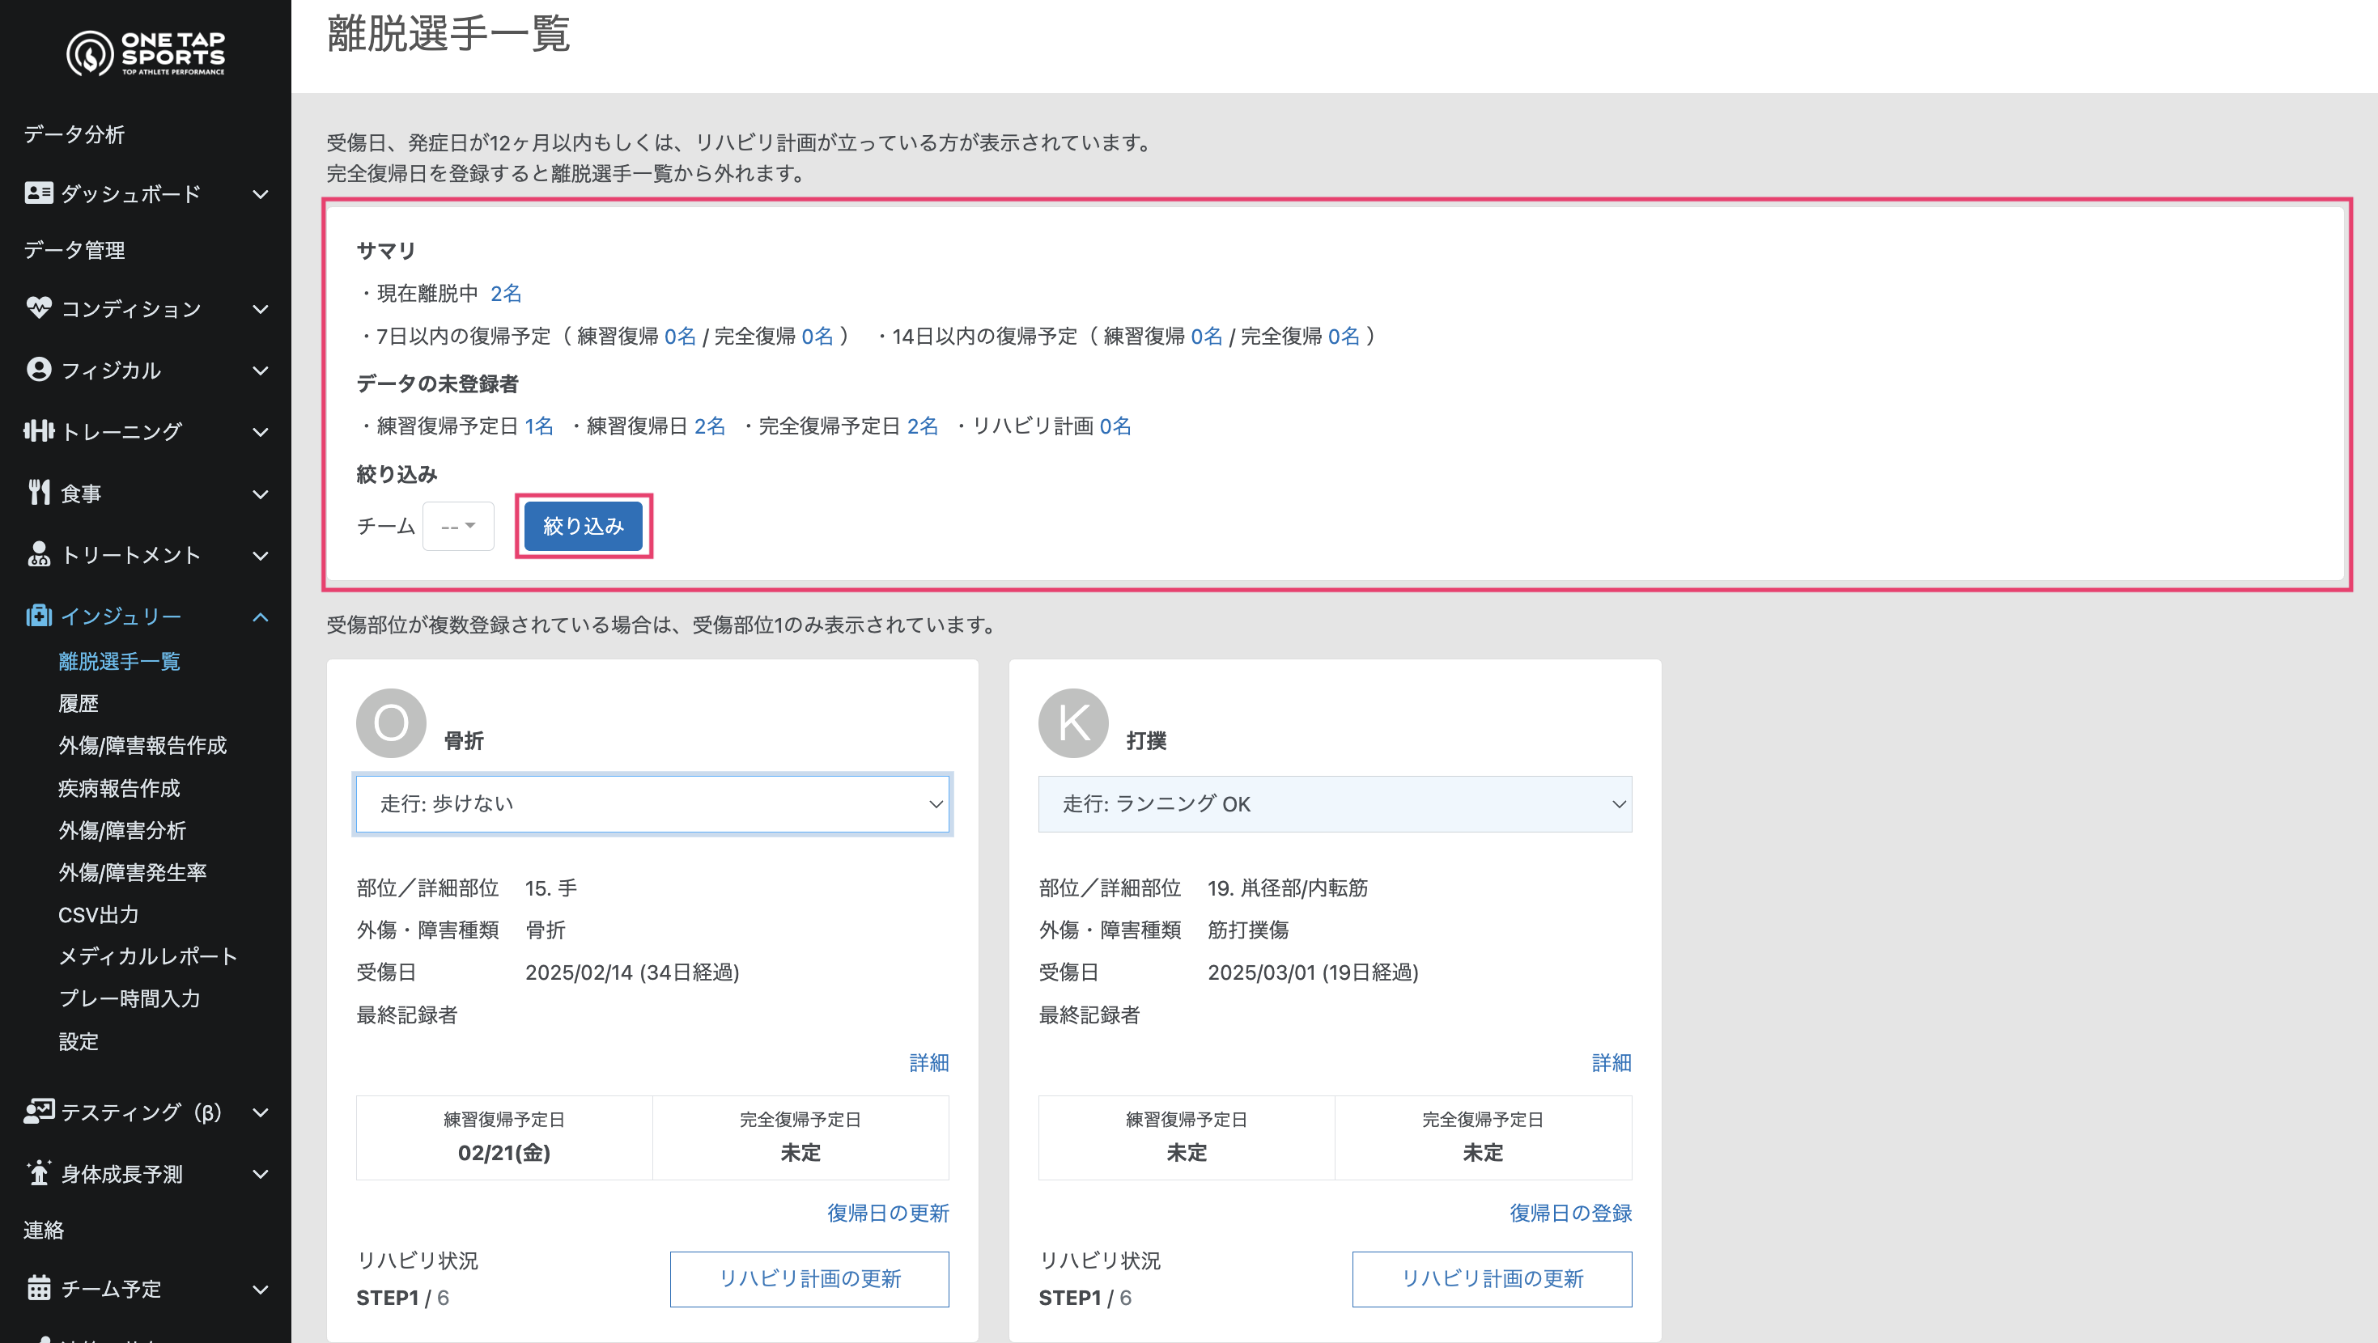2378x1343 pixels.
Task: Open インジュリー 設定 item
Action: 79,1041
